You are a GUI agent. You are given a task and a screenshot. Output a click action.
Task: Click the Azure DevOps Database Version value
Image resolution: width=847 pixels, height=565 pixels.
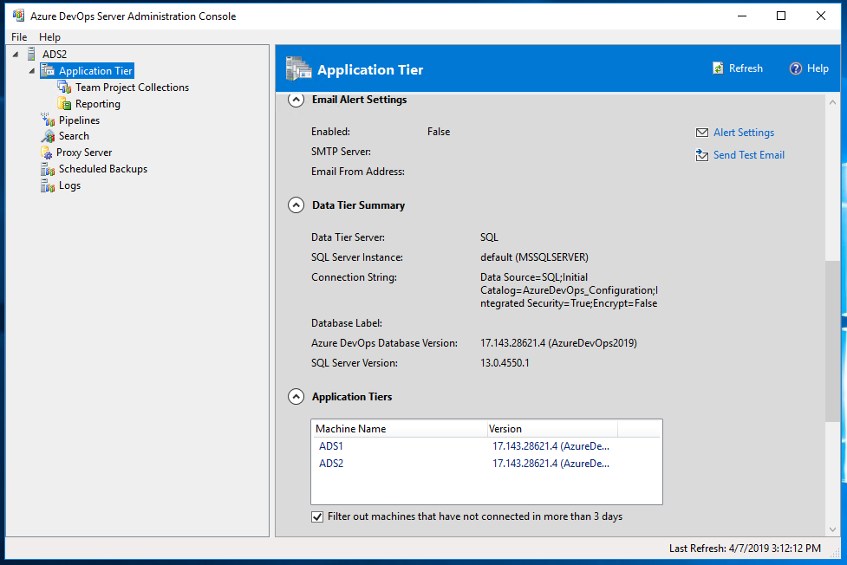(x=558, y=343)
